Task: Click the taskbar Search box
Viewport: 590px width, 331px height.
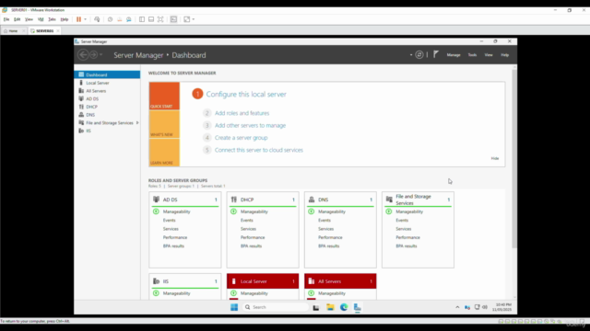Action: click(276, 307)
